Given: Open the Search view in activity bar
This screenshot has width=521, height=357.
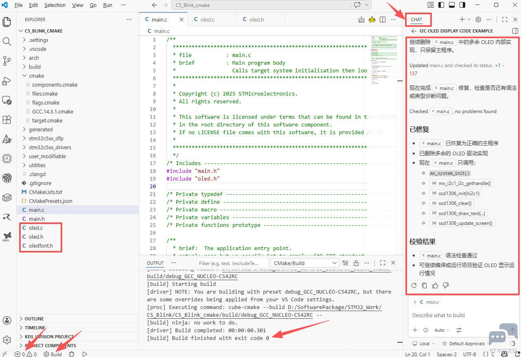Looking at the screenshot, I should 7,41.
